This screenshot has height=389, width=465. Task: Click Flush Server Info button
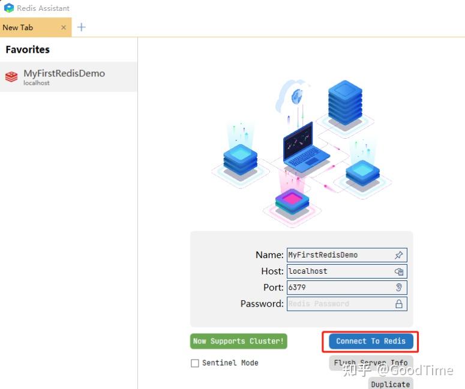(x=371, y=363)
